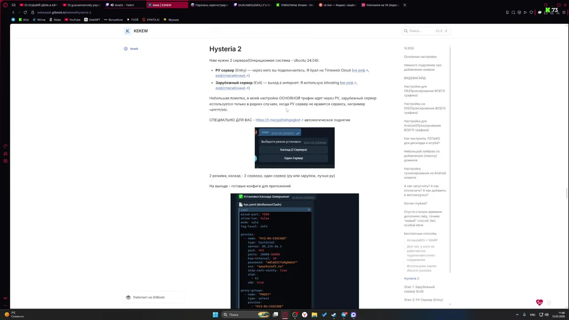Screen dimensions: 569x320
Task: Jump to Хотим глубже? in outline
Action: (x=416, y=203)
